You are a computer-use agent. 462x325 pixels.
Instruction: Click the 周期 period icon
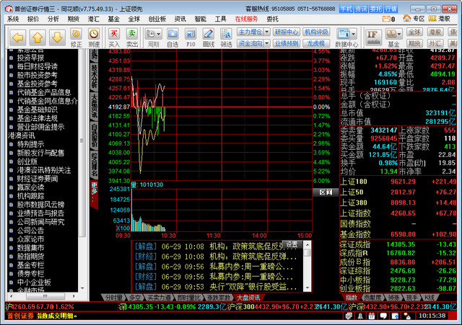point(153,36)
